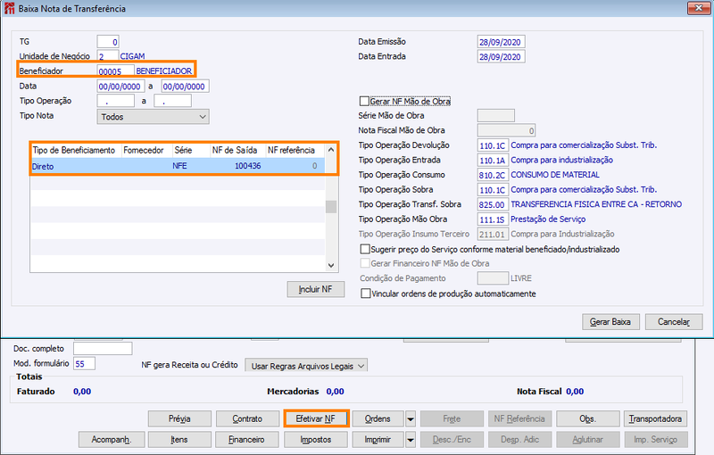Image resolution: width=714 pixels, height=455 pixels.
Task: Click the end Data field
Action: 186,87
